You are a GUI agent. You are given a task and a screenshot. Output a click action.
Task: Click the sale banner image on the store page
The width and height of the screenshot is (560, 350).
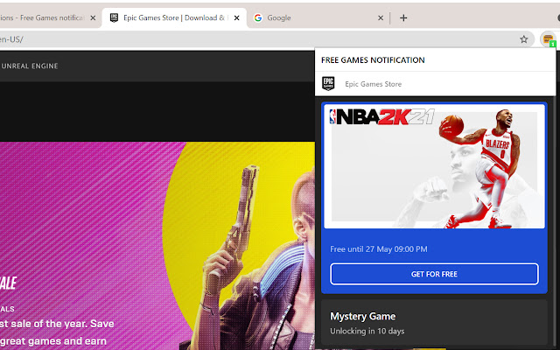(157, 246)
